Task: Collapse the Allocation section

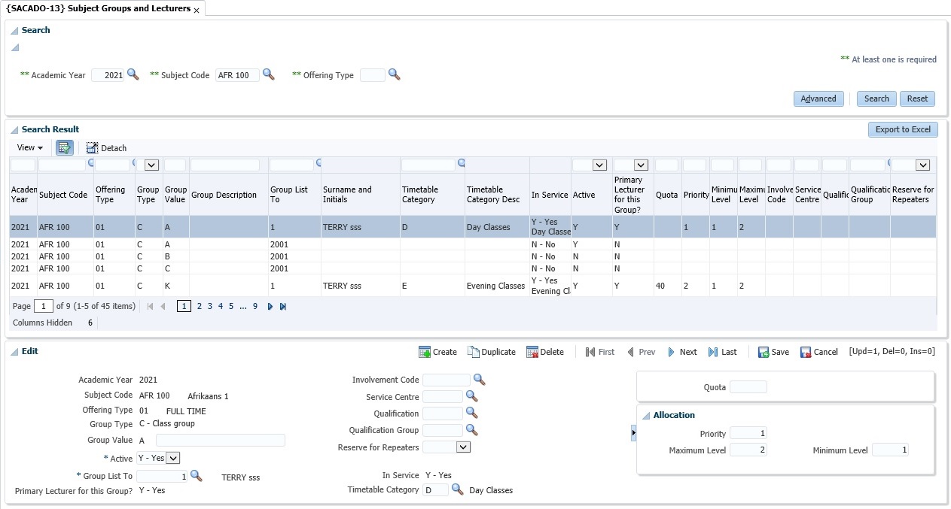Action: [x=646, y=415]
